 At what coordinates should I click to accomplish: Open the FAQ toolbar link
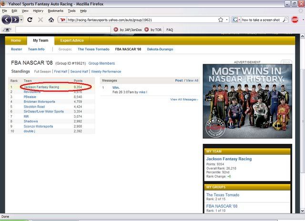click(x=170, y=30)
